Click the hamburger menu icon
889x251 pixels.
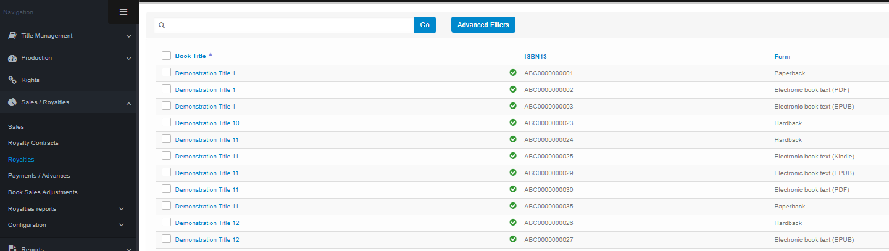123,12
